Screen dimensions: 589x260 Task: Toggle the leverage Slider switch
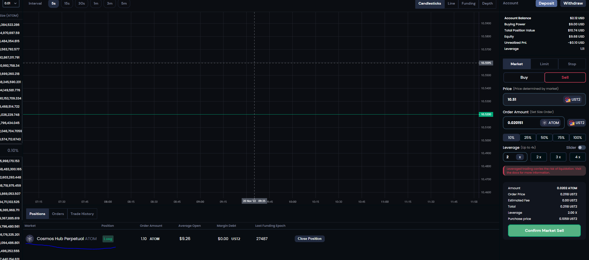582,148
